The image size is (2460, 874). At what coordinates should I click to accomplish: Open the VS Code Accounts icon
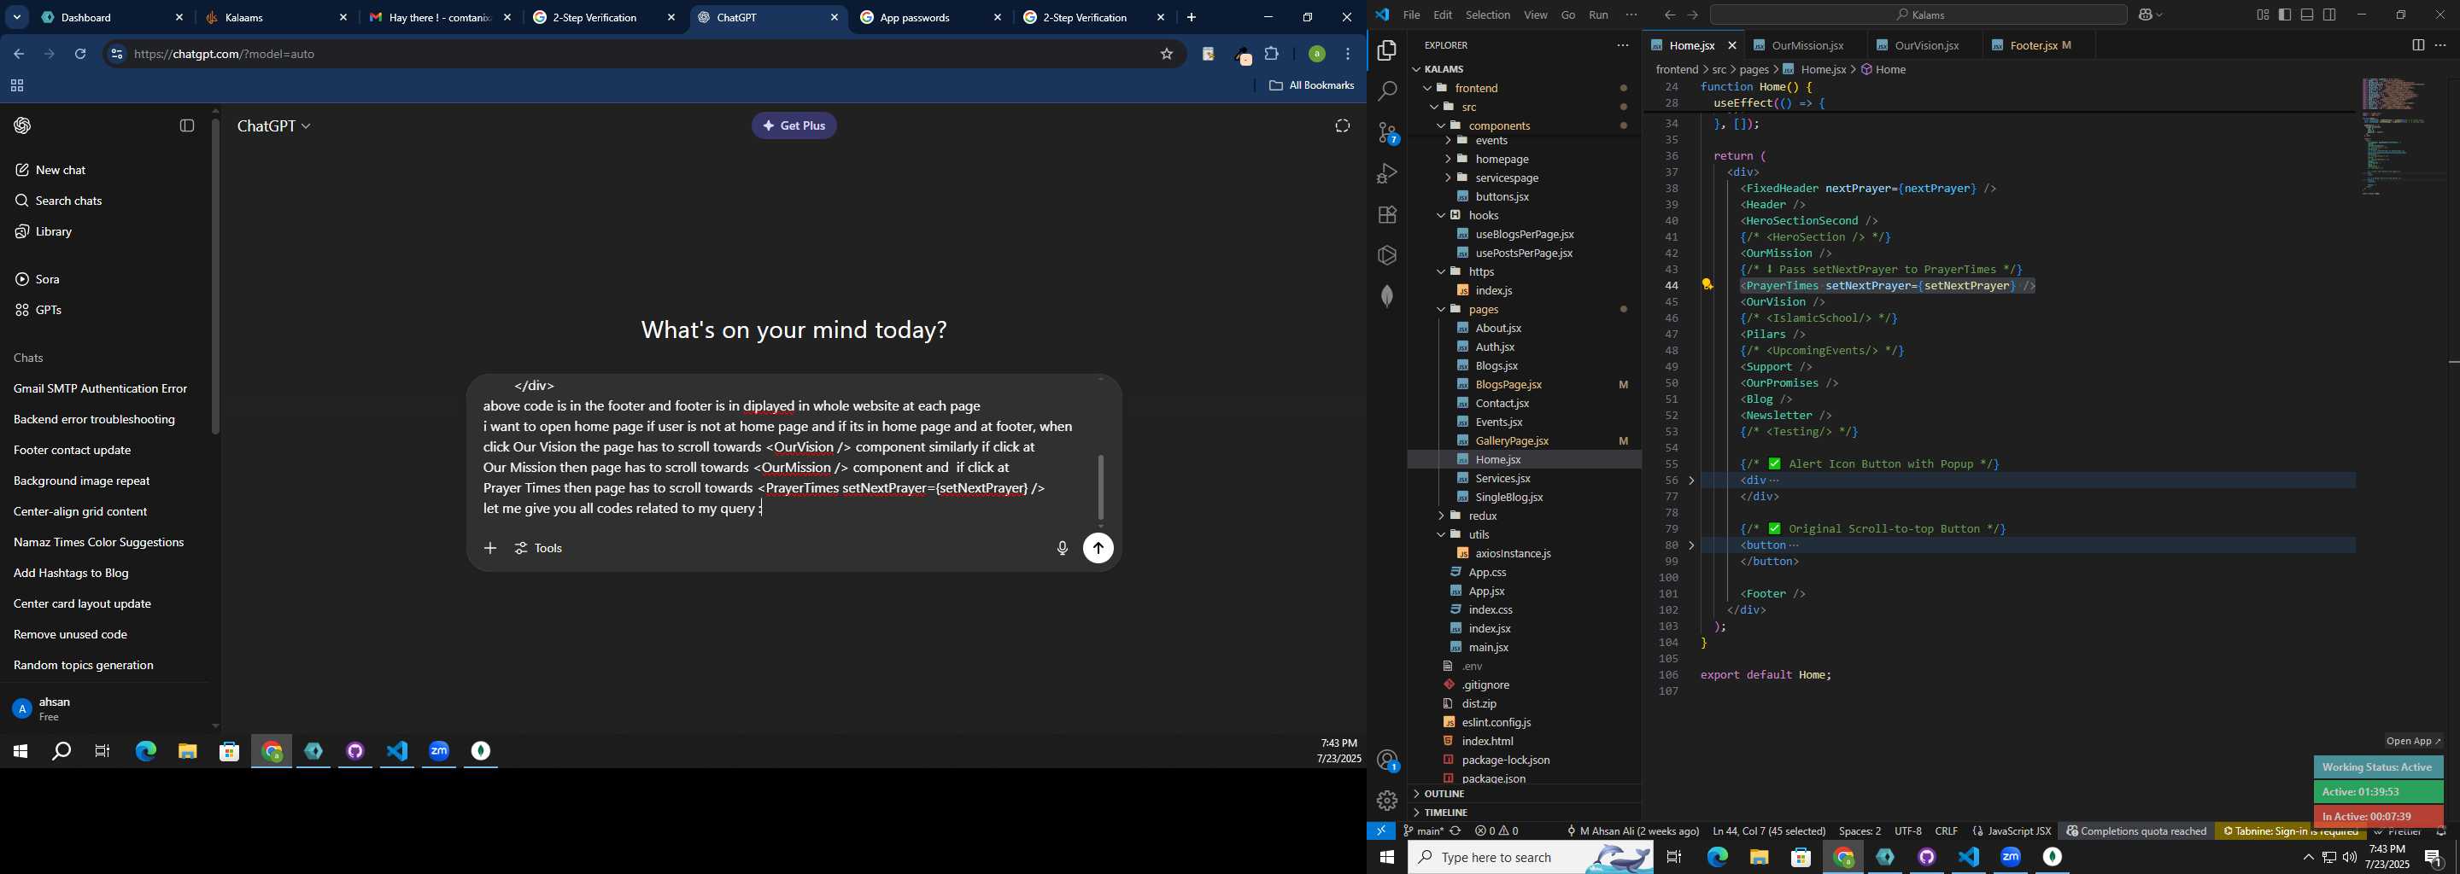pyautogui.click(x=1386, y=760)
